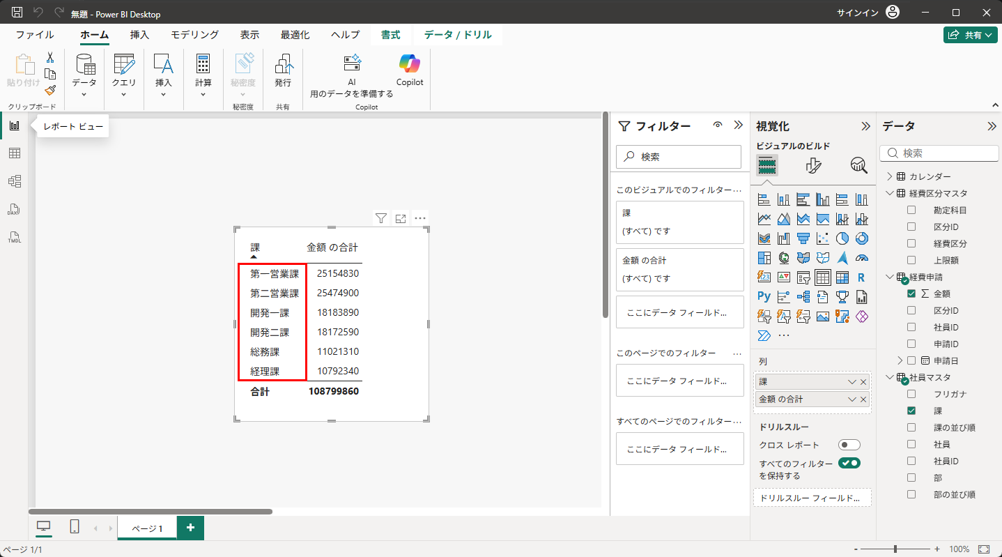
Task: Open dropdown on 課 column well
Action: click(851, 382)
